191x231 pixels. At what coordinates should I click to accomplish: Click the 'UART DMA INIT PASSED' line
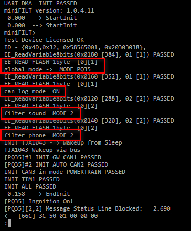click(x=40, y=3)
